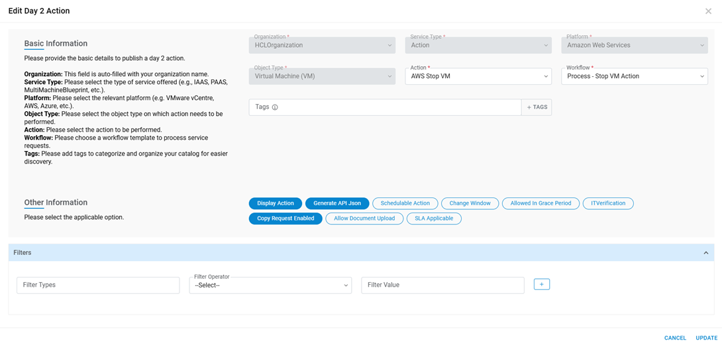Screen dimensions: 722x345
Task: Click the Tags info icon
Action: click(x=275, y=107)
